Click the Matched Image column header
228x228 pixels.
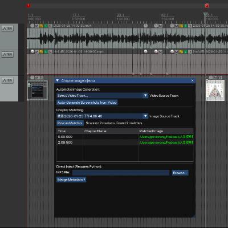coord(166,131)
